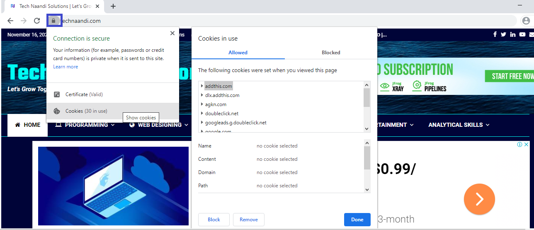Switch to the Allowed cookies tab

tap(238, 53)
